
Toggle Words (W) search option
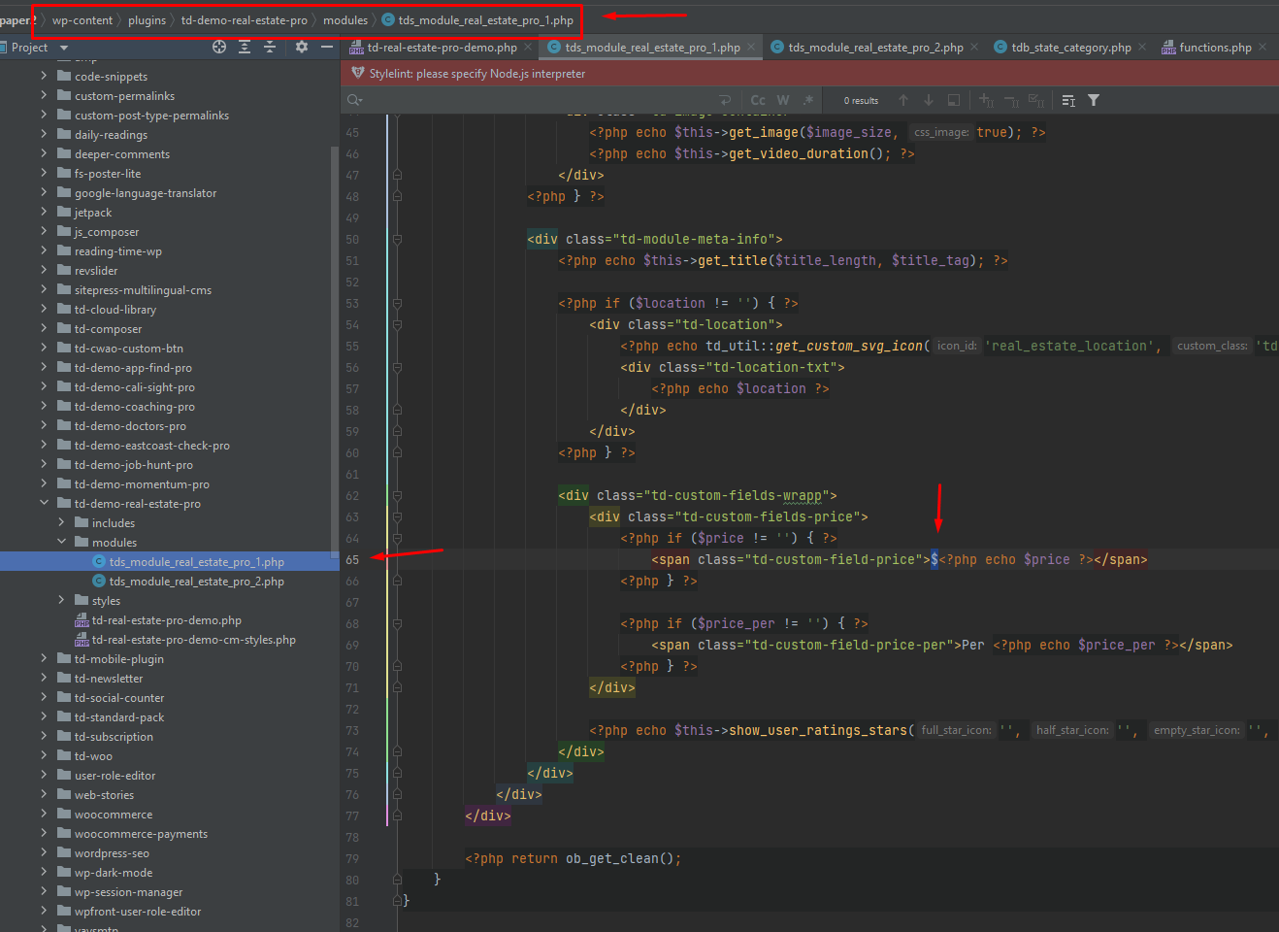(783, 100)
